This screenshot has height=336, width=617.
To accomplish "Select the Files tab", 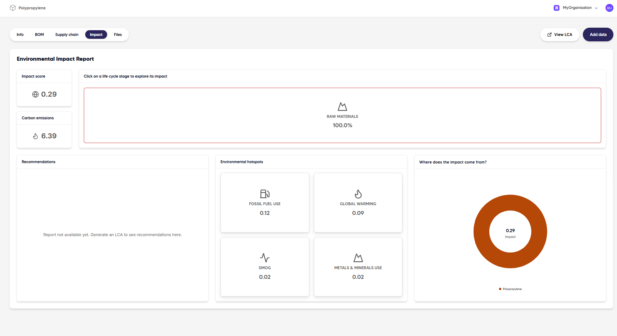I will (118, 35).
